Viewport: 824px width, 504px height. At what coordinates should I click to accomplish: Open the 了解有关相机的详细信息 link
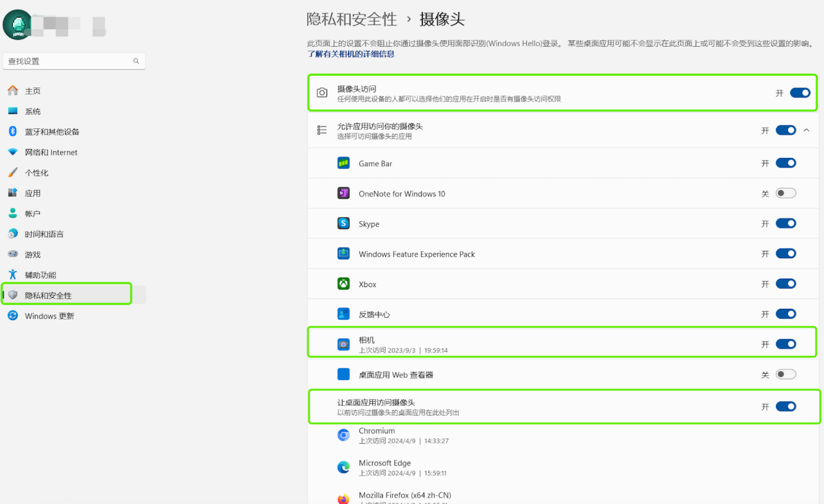[x=351, y=54]
